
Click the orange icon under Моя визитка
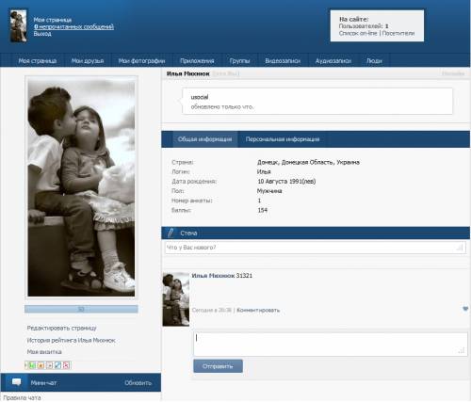(x=41, y=365)
